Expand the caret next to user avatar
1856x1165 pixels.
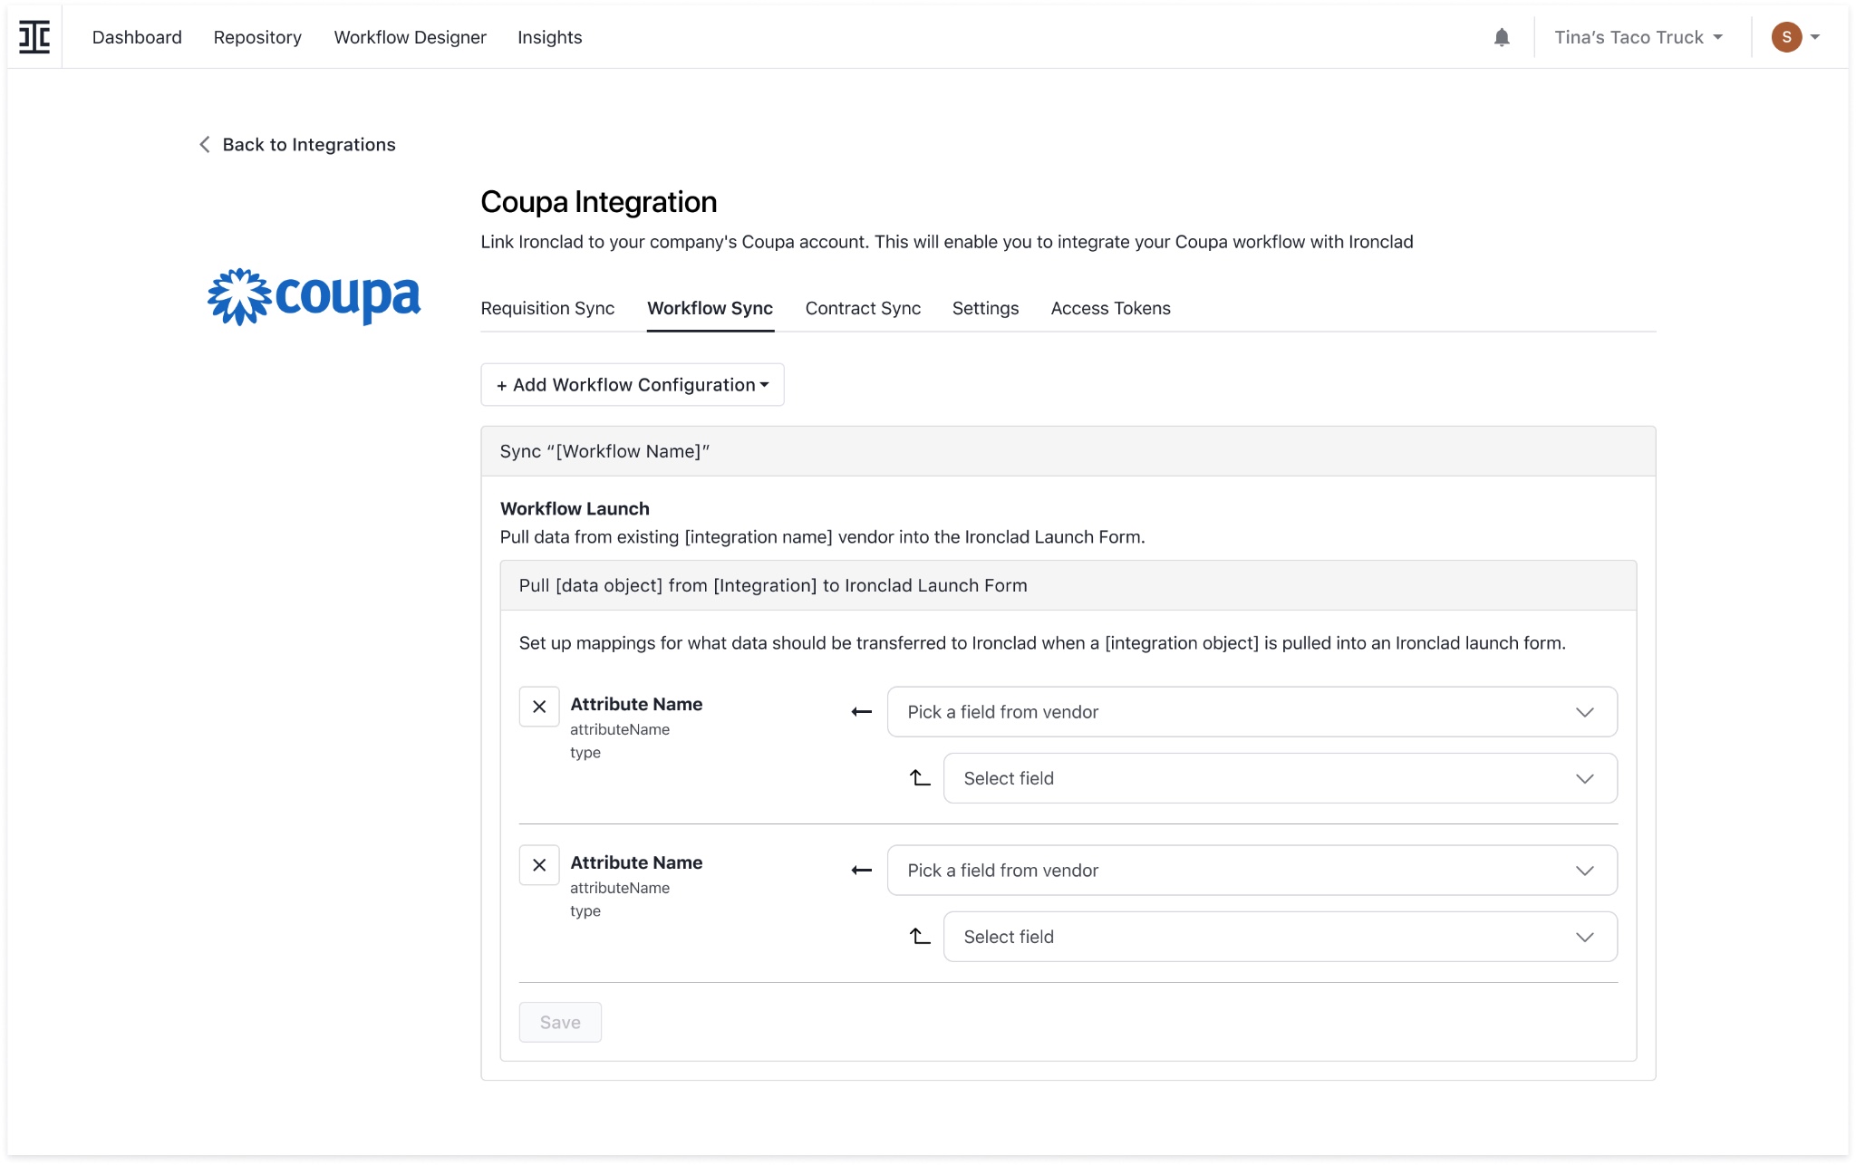click(x=1815, y=37)
